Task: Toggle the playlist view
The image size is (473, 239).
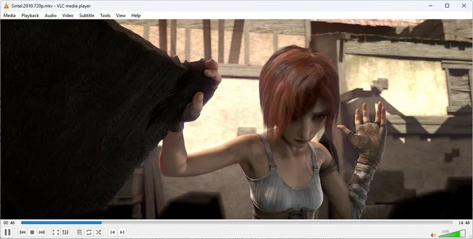Action: pyautogui.click(x=79, y=232)
